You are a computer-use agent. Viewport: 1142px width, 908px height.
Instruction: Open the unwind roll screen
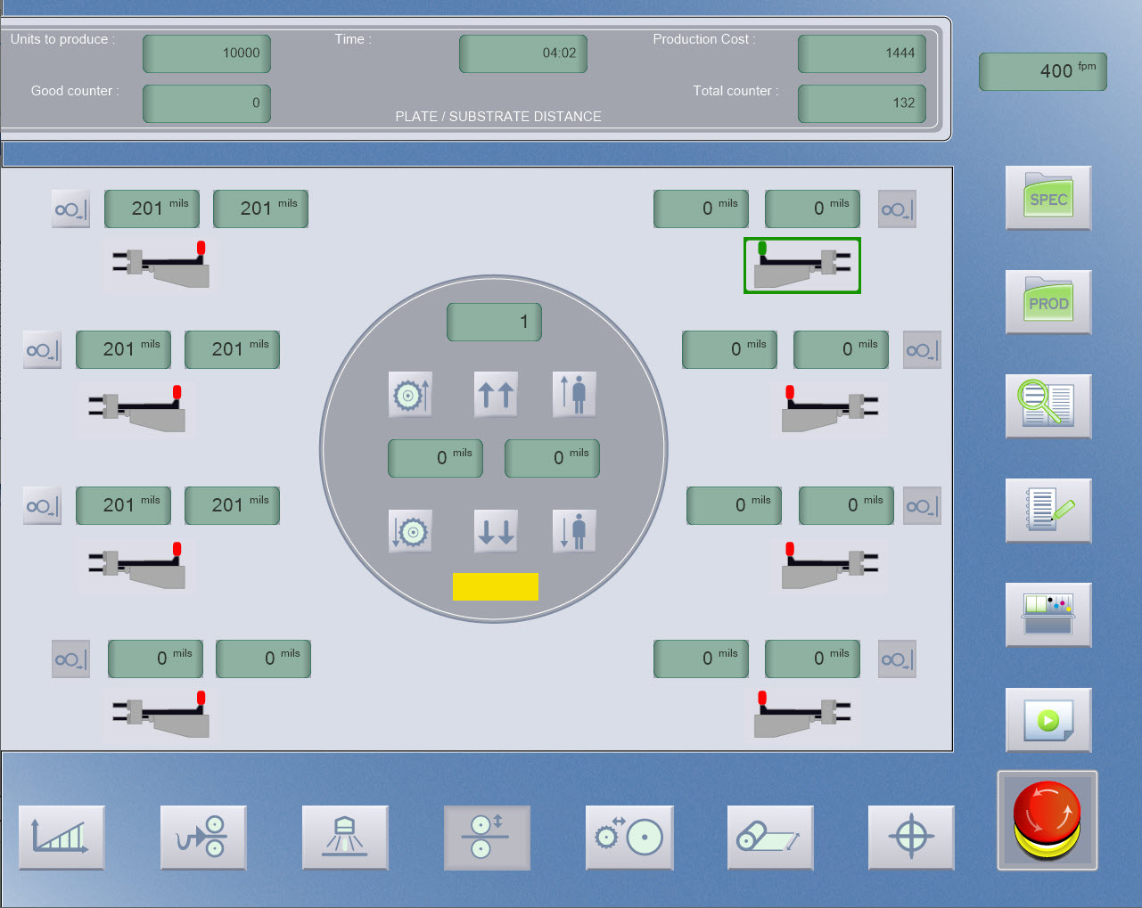769,838
